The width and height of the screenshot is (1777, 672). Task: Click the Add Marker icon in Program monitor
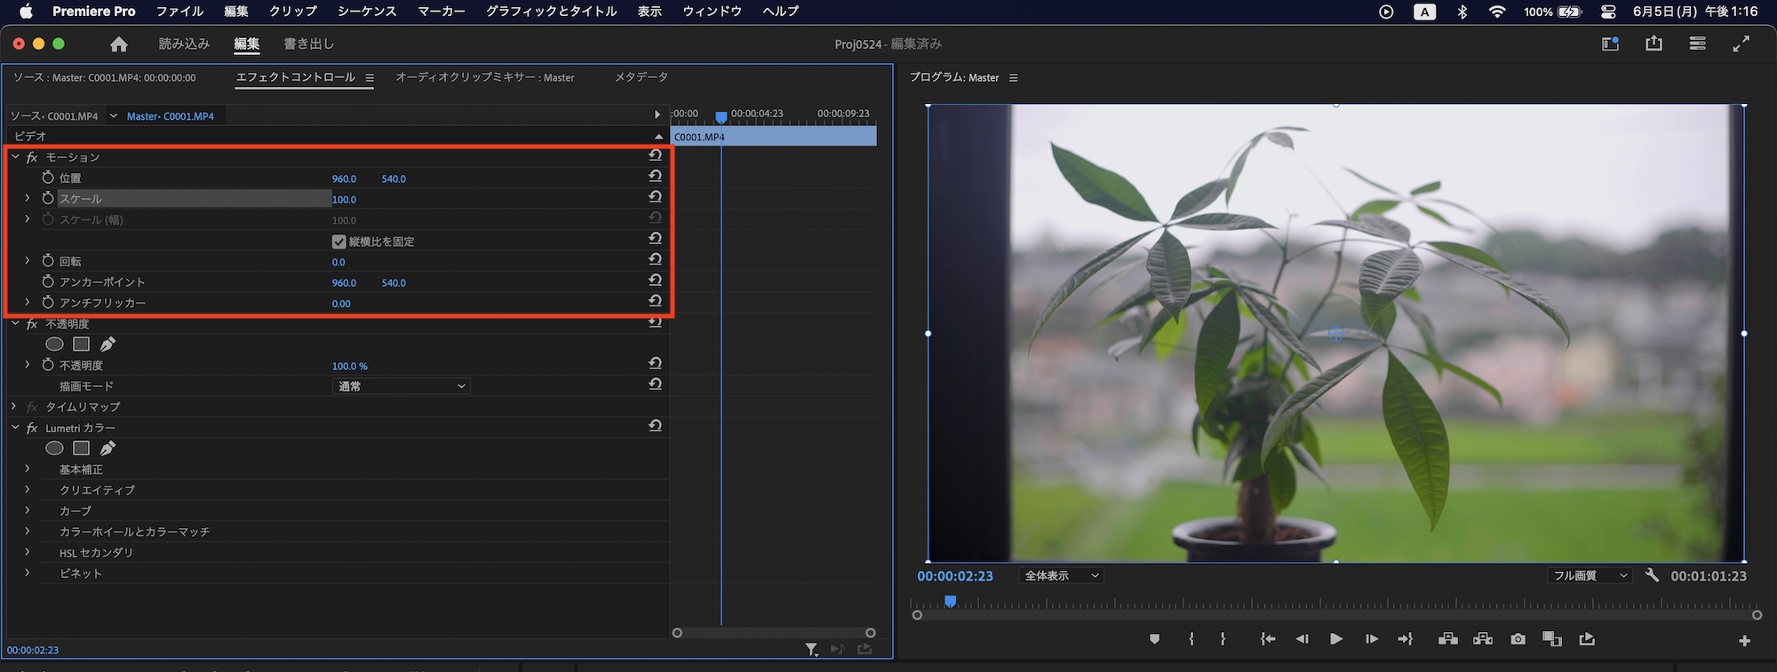coord(1154,639)
